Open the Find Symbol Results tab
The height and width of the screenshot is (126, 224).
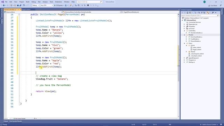click(x=15, y=121)
